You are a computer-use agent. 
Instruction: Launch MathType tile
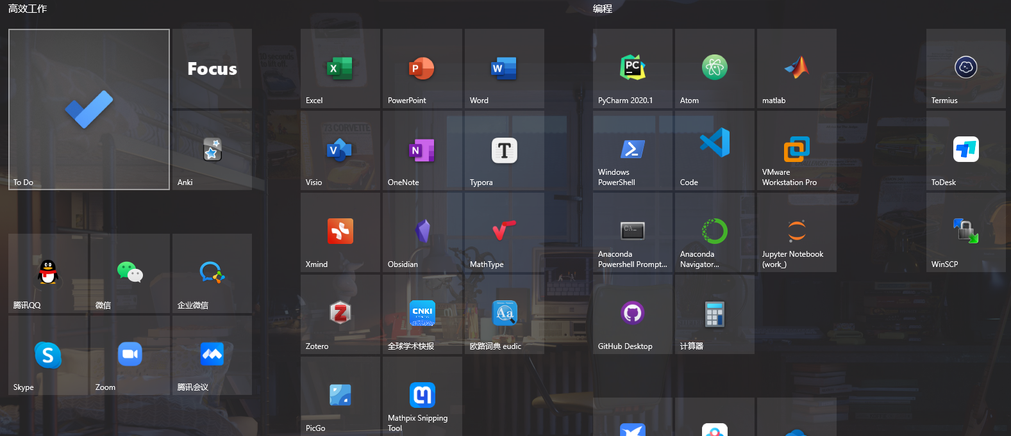point(505,232)
